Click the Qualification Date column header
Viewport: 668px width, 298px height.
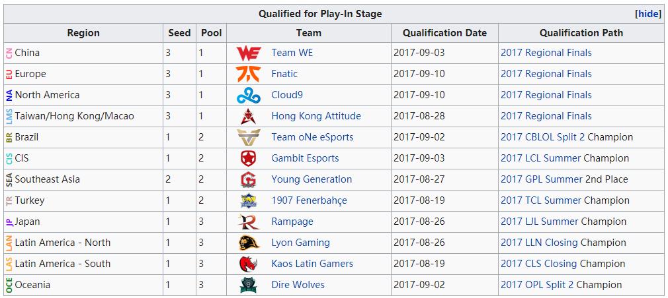[x=444, y=33]
